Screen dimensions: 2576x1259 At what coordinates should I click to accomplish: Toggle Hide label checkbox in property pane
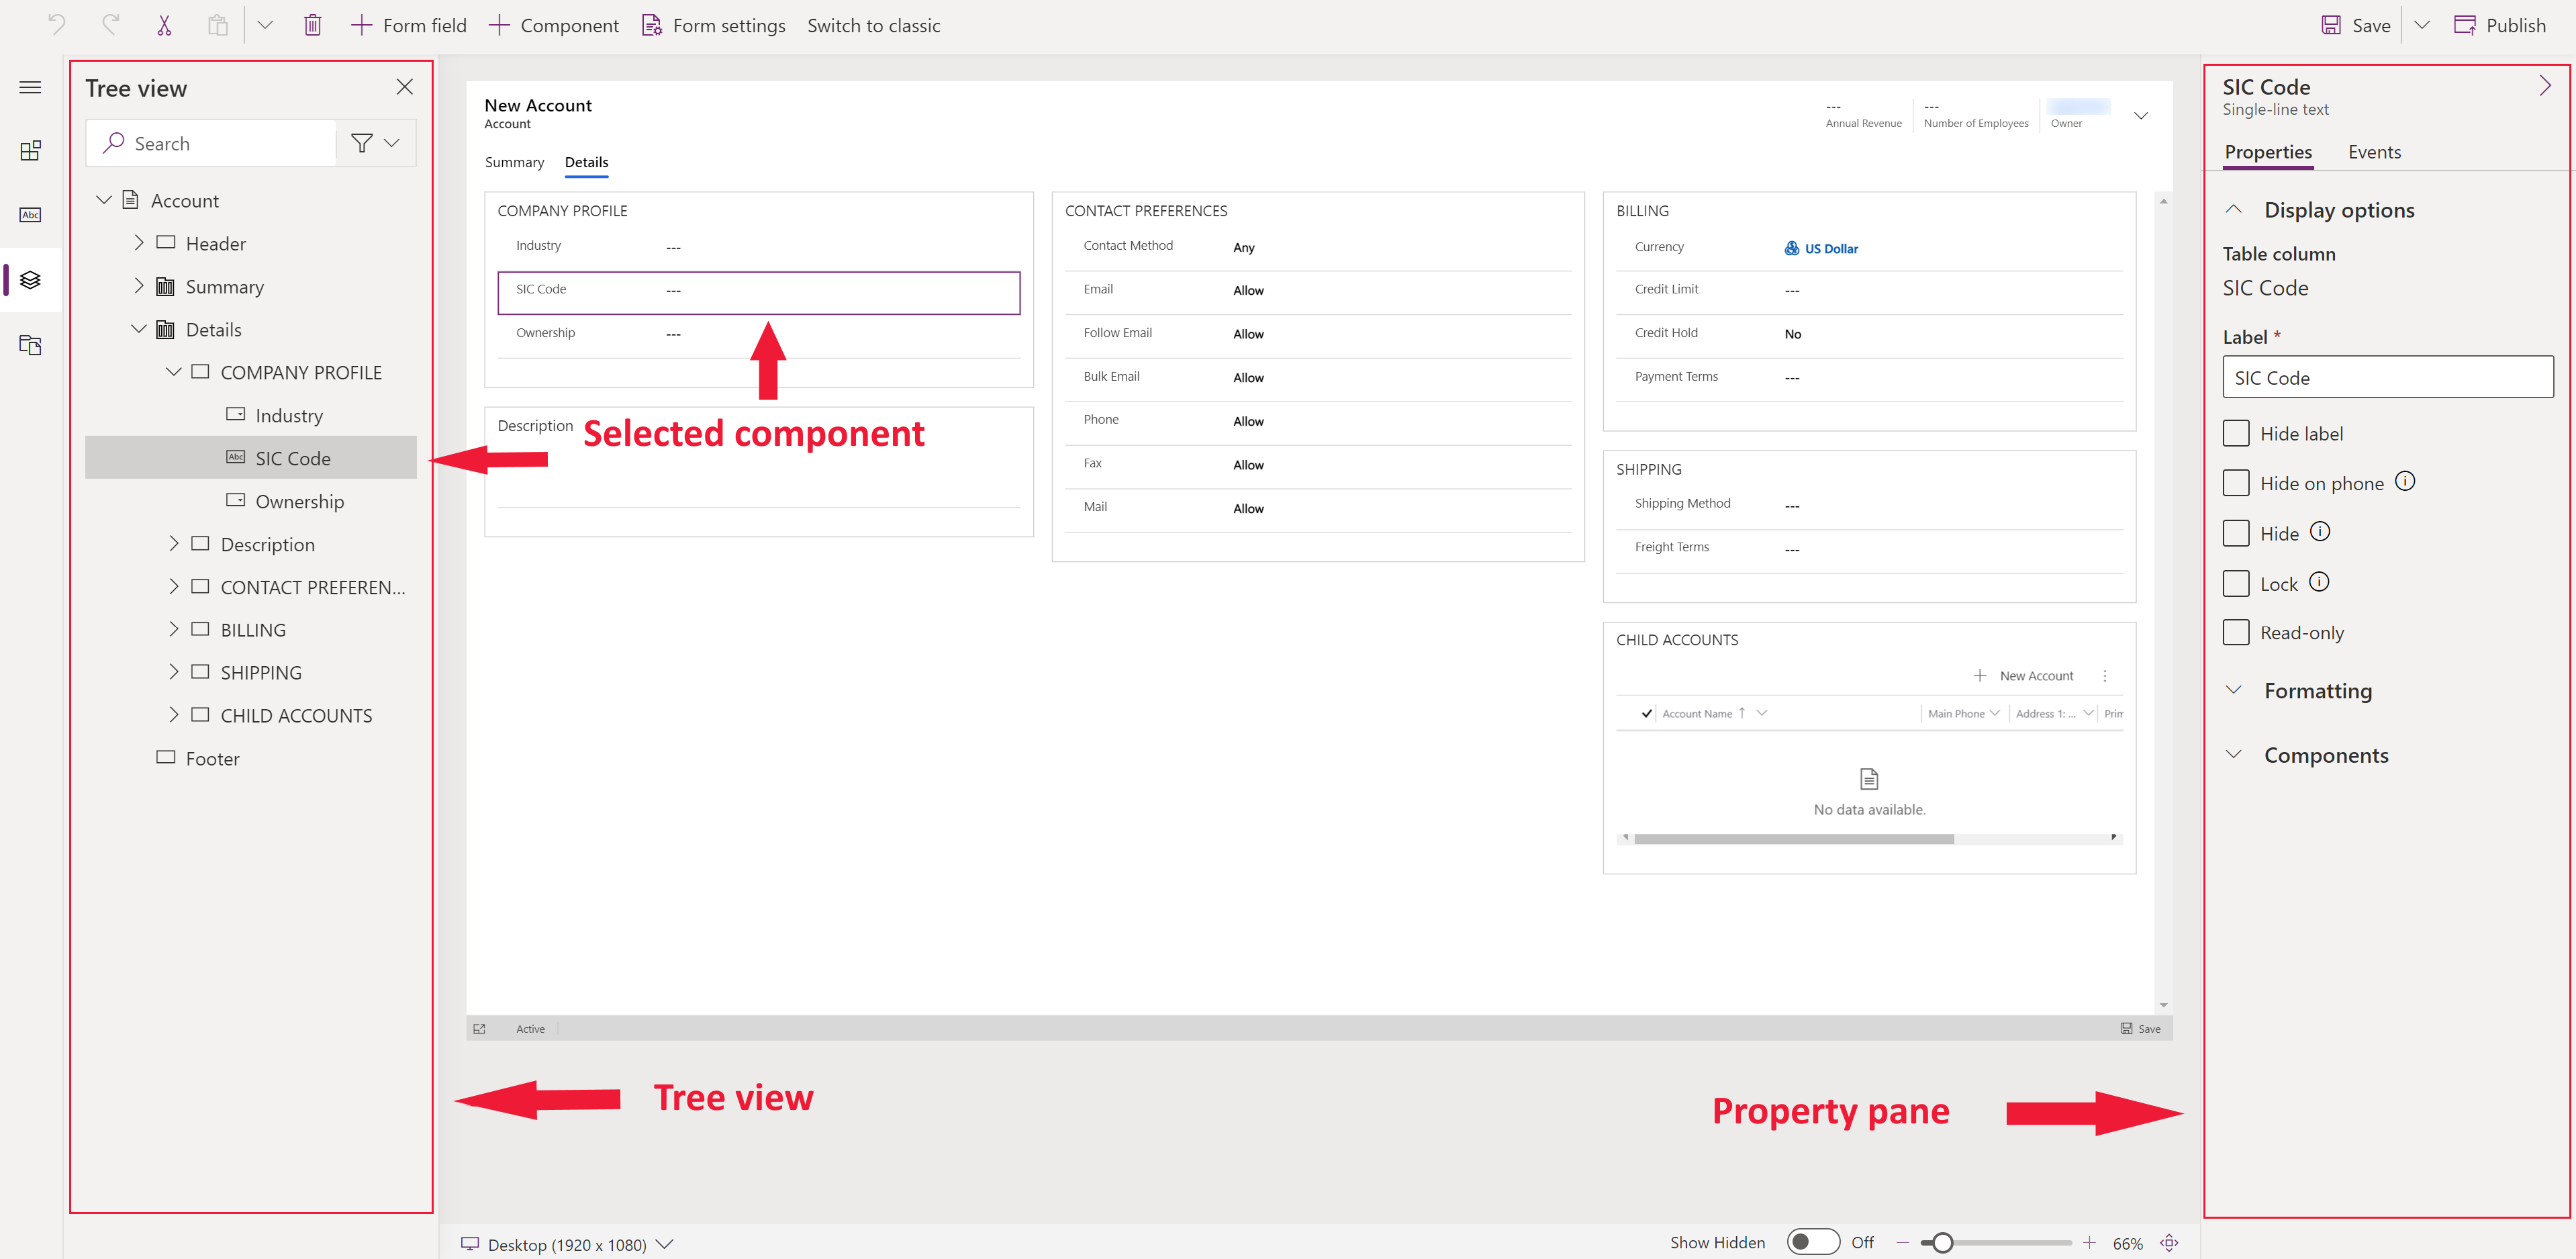[2238, 432]
